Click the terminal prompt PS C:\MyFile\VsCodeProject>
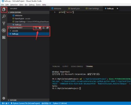 click(65, 88)
